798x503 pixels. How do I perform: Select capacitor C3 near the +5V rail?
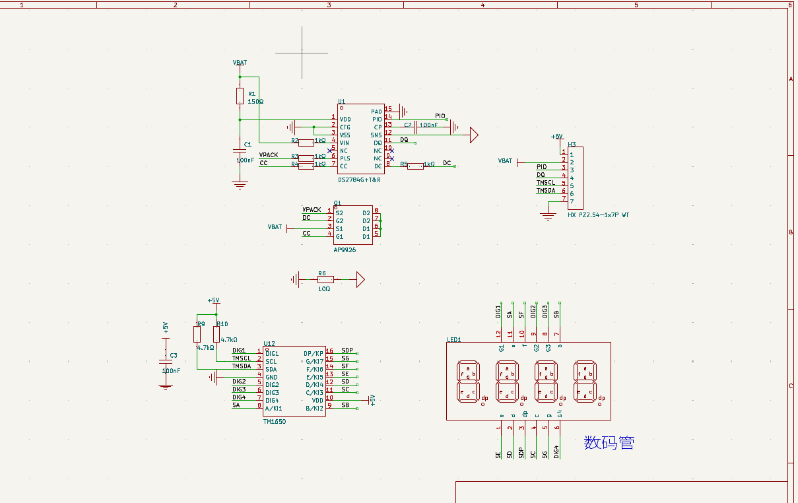tap(166, 362)
